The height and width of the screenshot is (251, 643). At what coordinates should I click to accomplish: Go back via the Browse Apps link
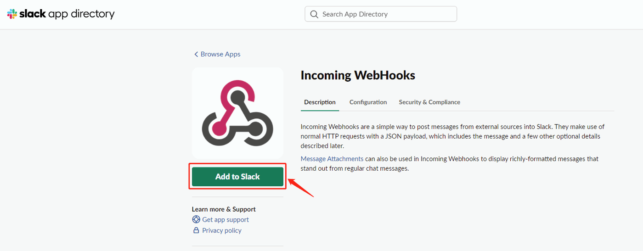point(220,54)
